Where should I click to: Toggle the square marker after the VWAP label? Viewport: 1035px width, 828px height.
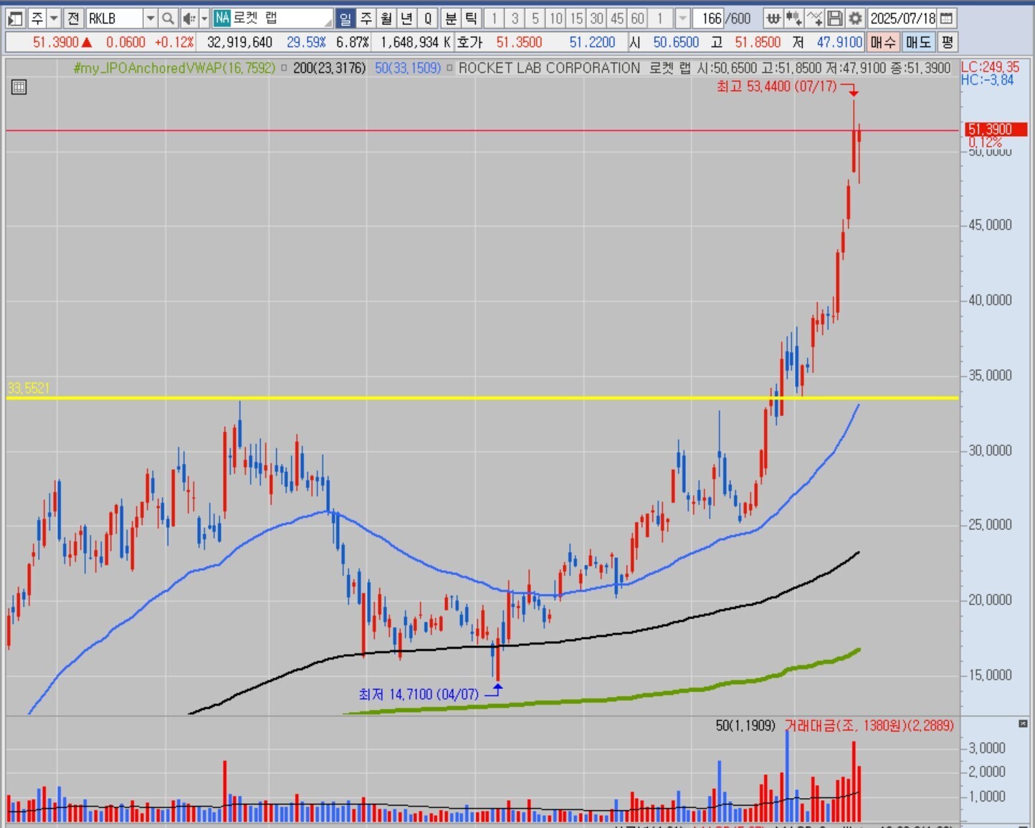tap(284, 68)
